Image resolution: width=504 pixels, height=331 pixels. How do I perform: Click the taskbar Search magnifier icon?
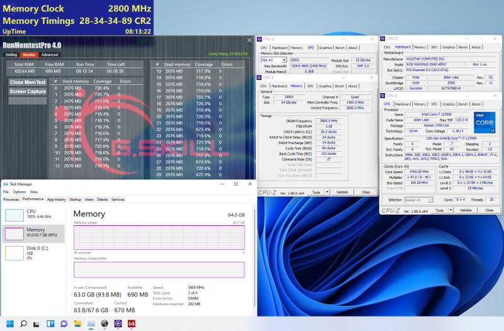[23, 324]
